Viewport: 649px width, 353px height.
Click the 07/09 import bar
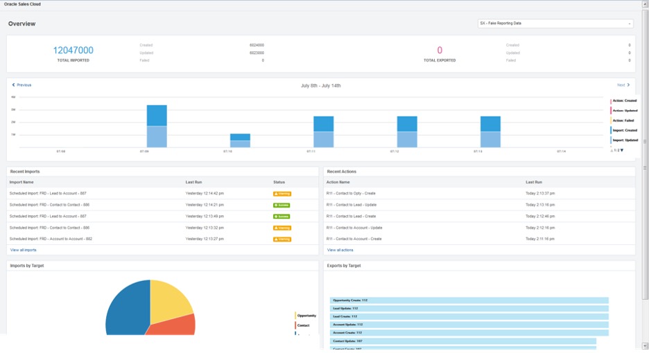point(157,126)
